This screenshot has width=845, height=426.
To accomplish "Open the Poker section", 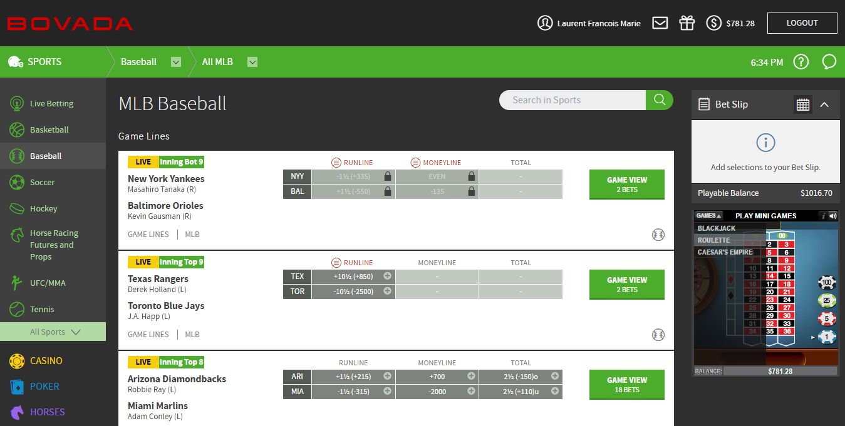I will (36, 387).
